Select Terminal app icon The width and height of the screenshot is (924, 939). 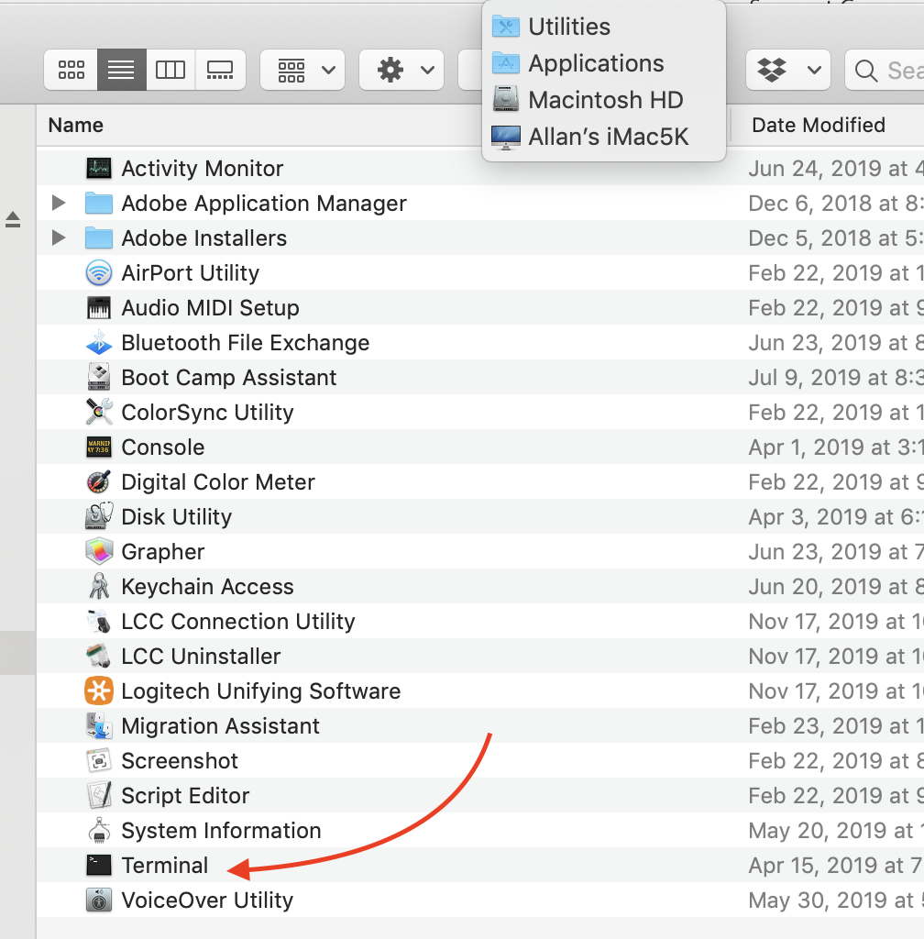(x=99, y=865)
